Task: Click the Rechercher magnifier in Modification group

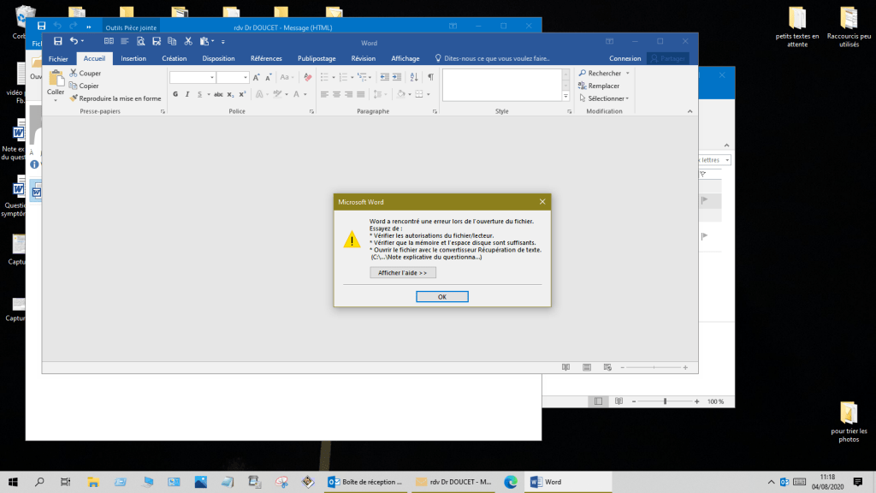Action: 582,74
